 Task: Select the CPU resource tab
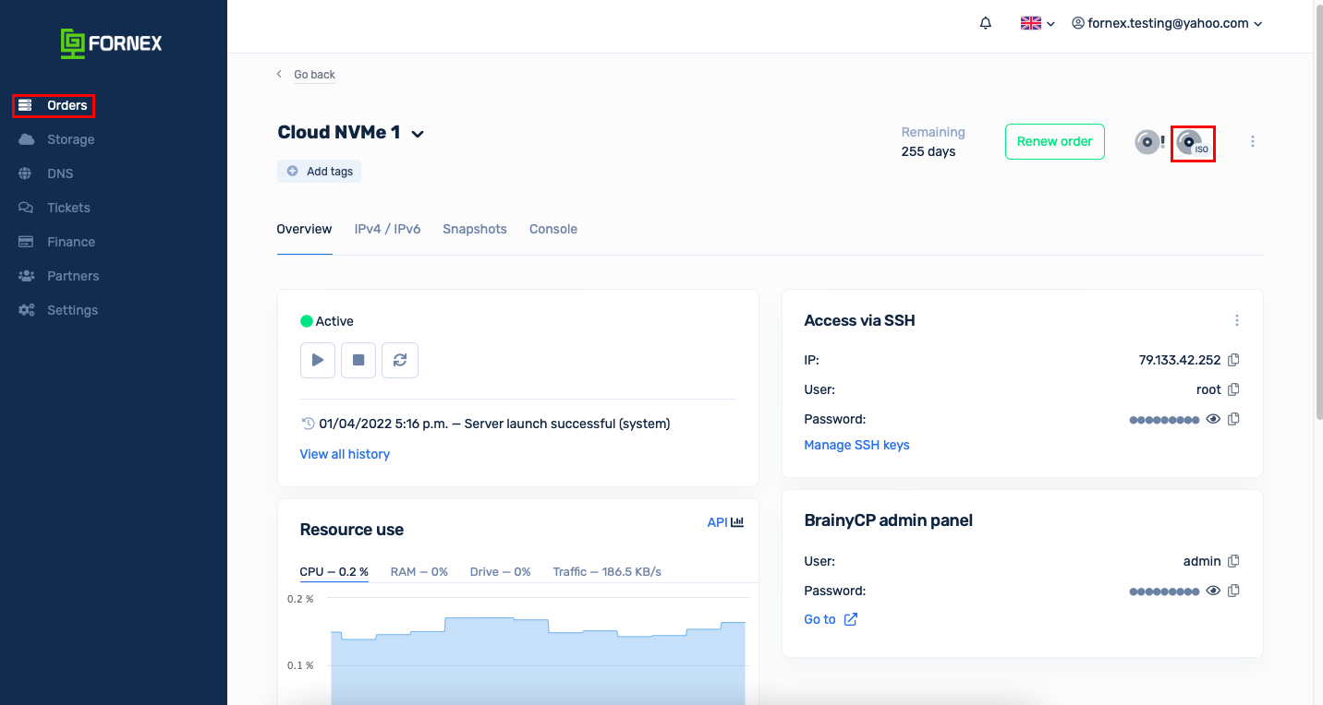click(x=334, y=572)
